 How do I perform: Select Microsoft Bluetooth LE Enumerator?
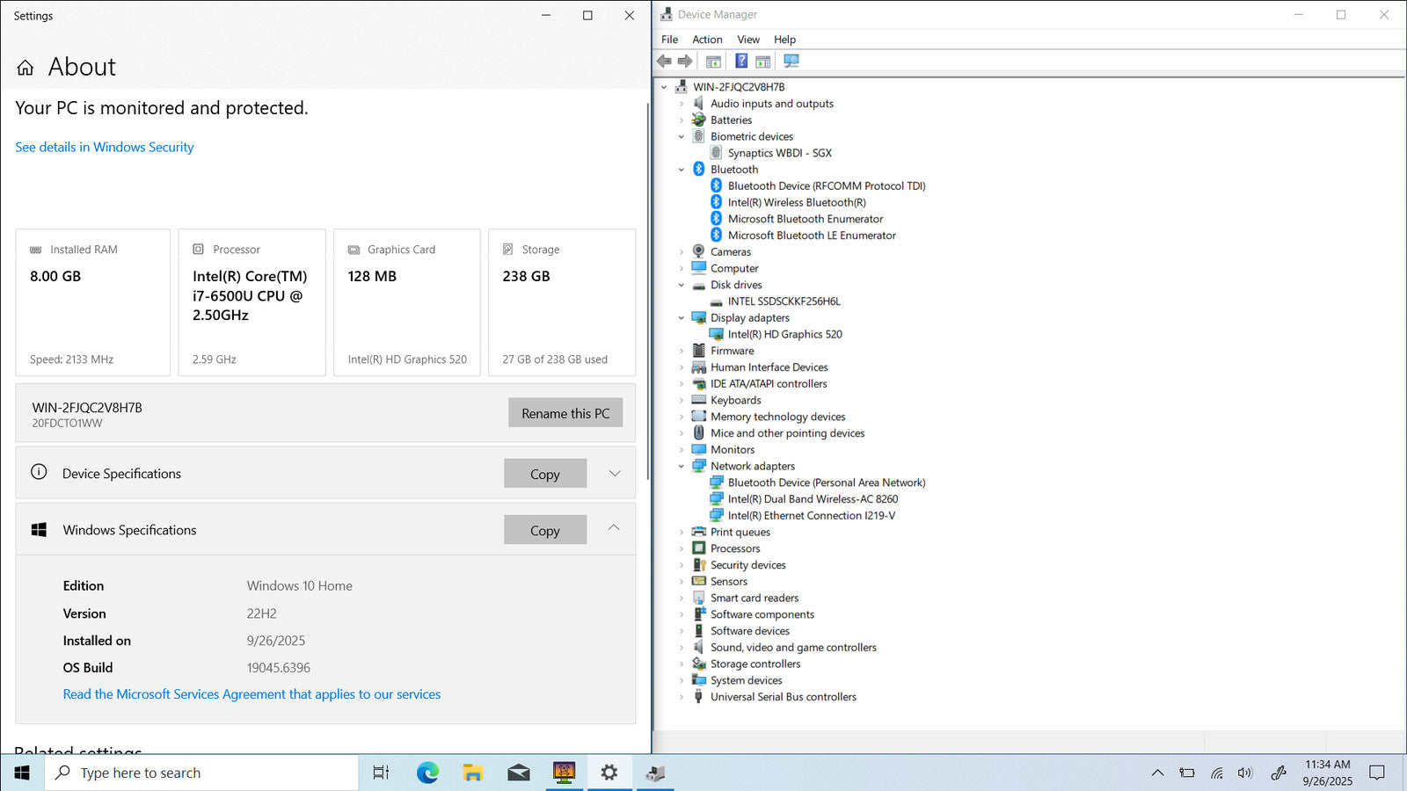pos(812,236)
